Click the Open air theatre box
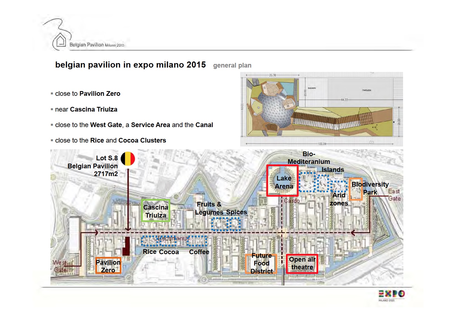Screen dimensions: 456x322 [302, 264]
